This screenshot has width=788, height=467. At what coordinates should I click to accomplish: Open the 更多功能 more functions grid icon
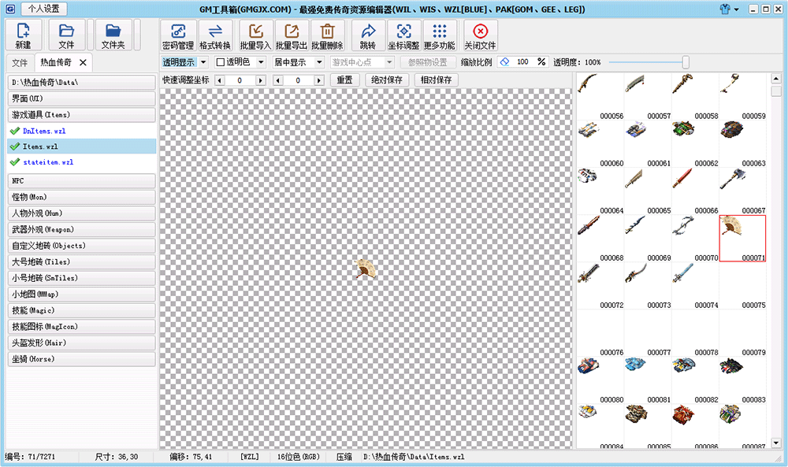(x=440, y=35)
